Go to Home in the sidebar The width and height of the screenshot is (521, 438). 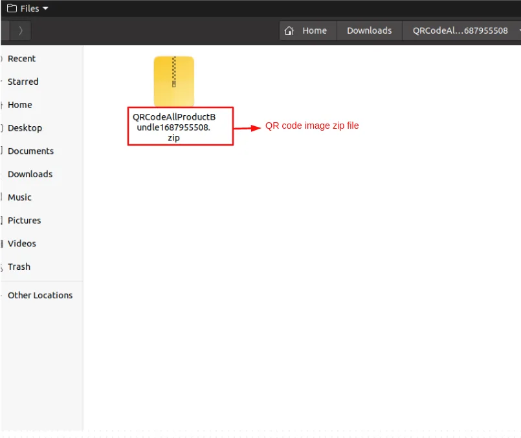click(x=20, y=105)
